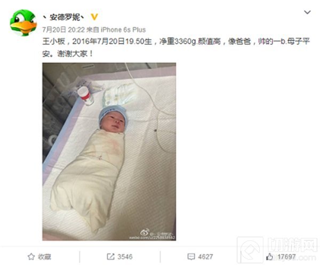Click the 4627 comment count

[205, 256]
